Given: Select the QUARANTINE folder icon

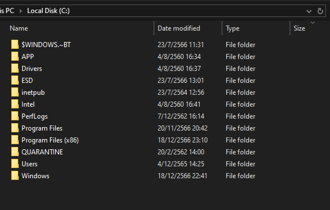Looking at the screenshot, I should 15,152.
